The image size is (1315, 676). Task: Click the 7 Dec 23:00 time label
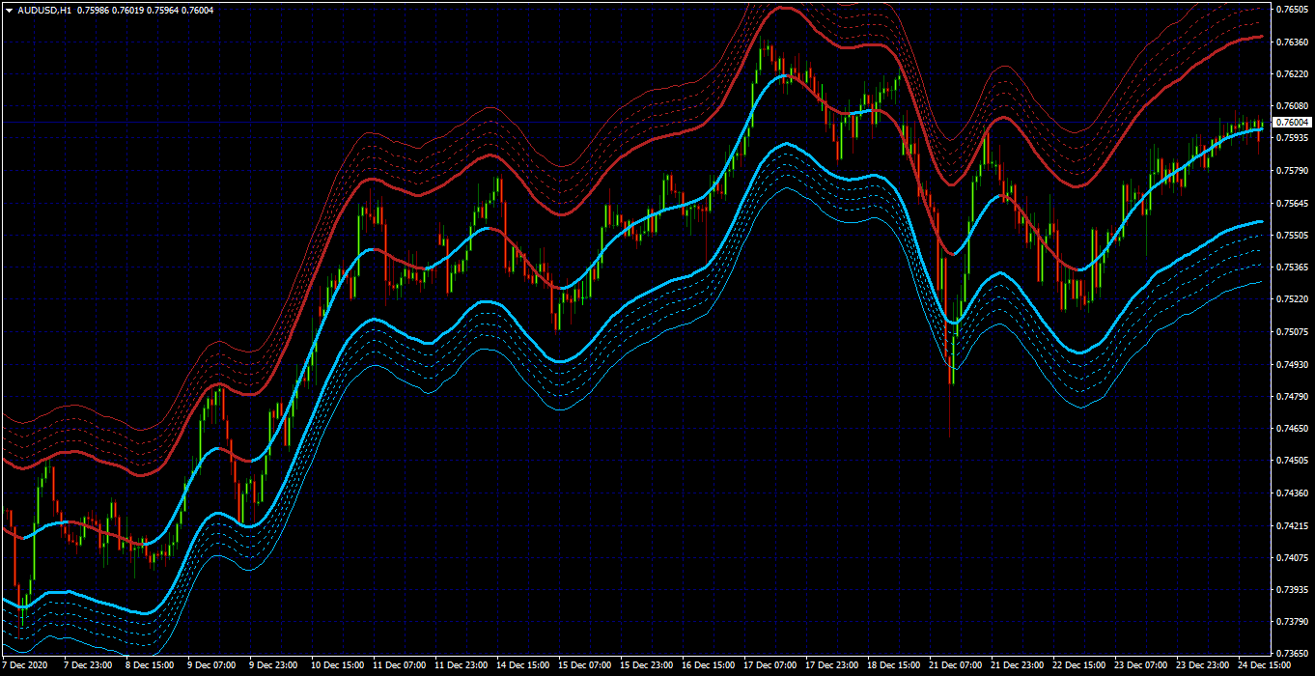point(88,665)
